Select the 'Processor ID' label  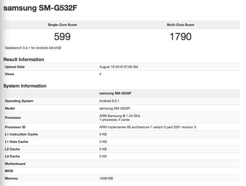pos(15,127)
